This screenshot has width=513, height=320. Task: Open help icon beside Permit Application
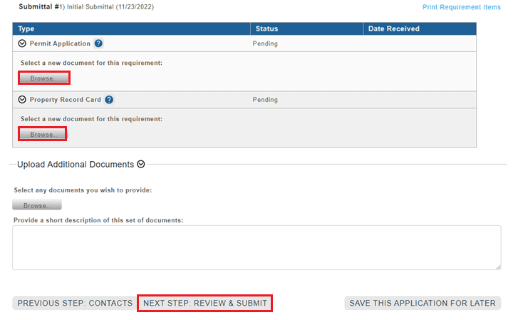point(98,43)
